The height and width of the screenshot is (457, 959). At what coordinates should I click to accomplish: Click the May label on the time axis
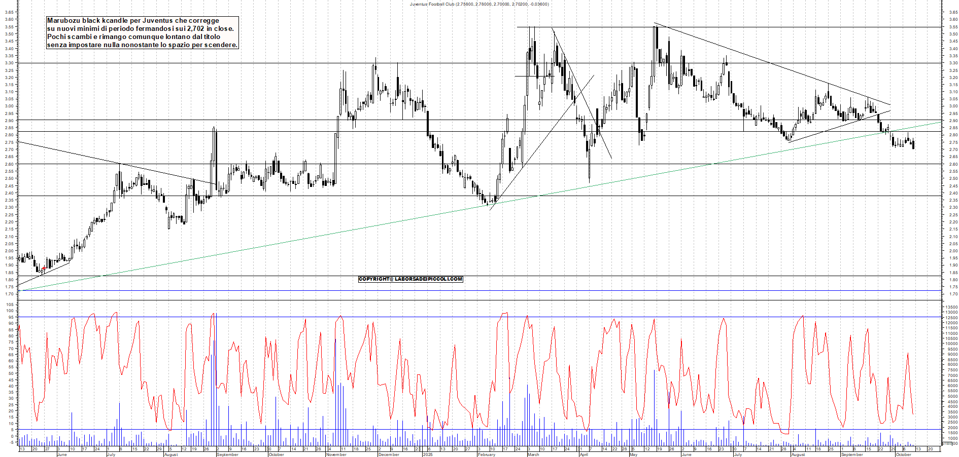[633, 454]
